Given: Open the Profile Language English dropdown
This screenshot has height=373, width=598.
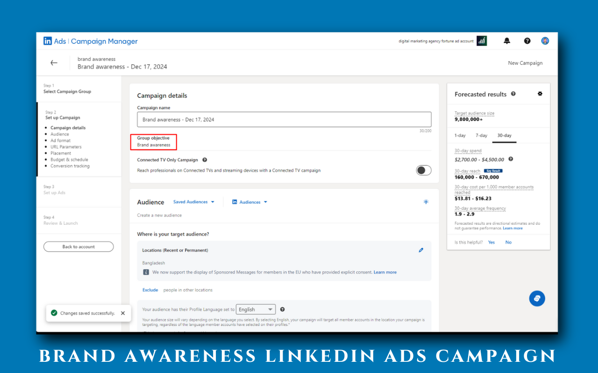Looking at the screenshot, I should click(256, 310).
